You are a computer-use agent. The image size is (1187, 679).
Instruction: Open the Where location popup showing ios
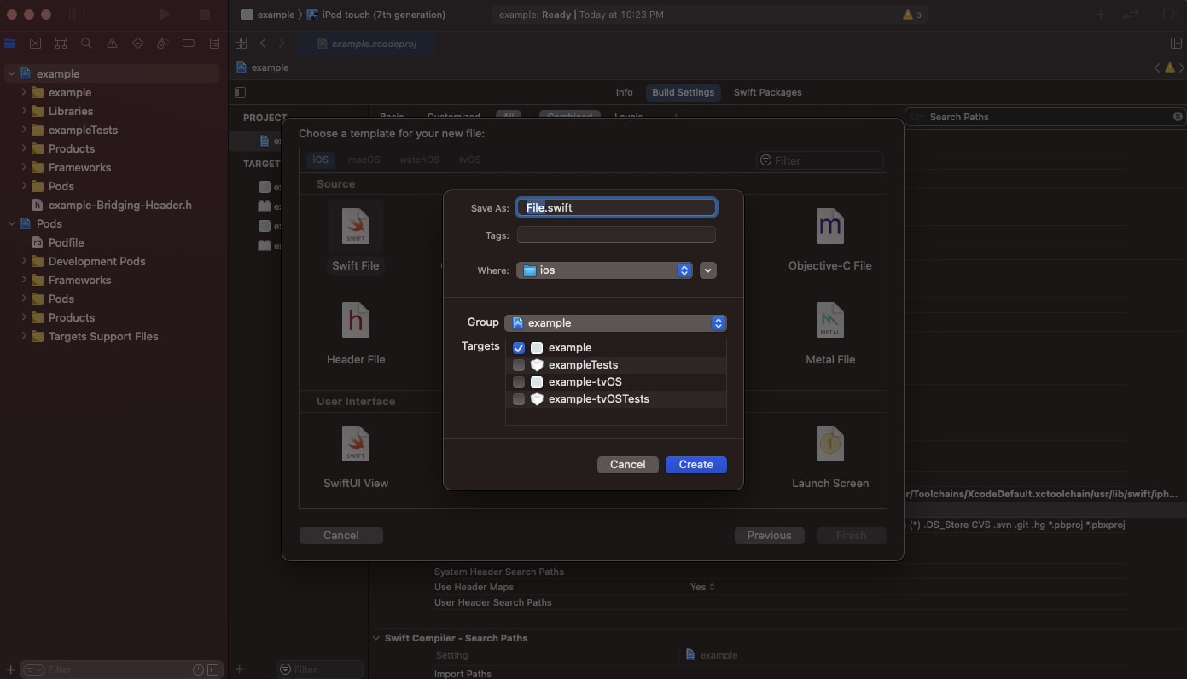pyautogui.click(x=604, y=270)
